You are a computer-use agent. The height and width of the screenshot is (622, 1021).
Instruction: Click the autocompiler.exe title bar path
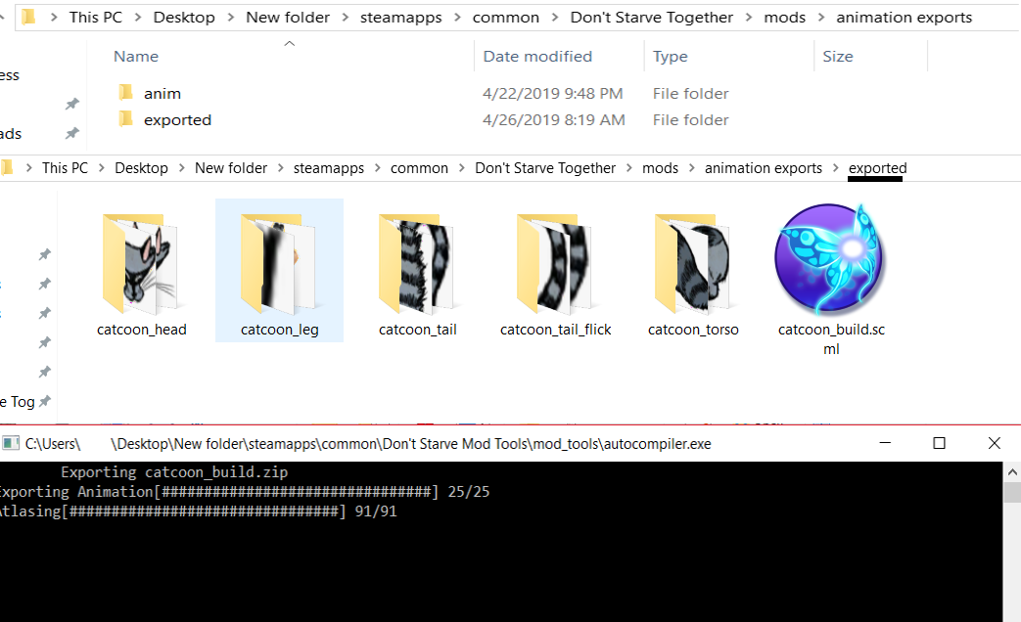(368, 444)
